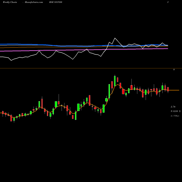This screenshot has height=182, width=182.
Task: Click the last red candlestick on the right
Action: click(x=168, y=89)
